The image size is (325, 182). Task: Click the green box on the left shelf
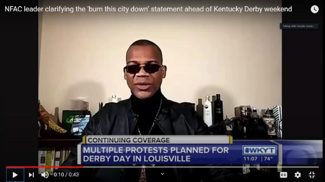pyautogui.click(x=76, y=122)
